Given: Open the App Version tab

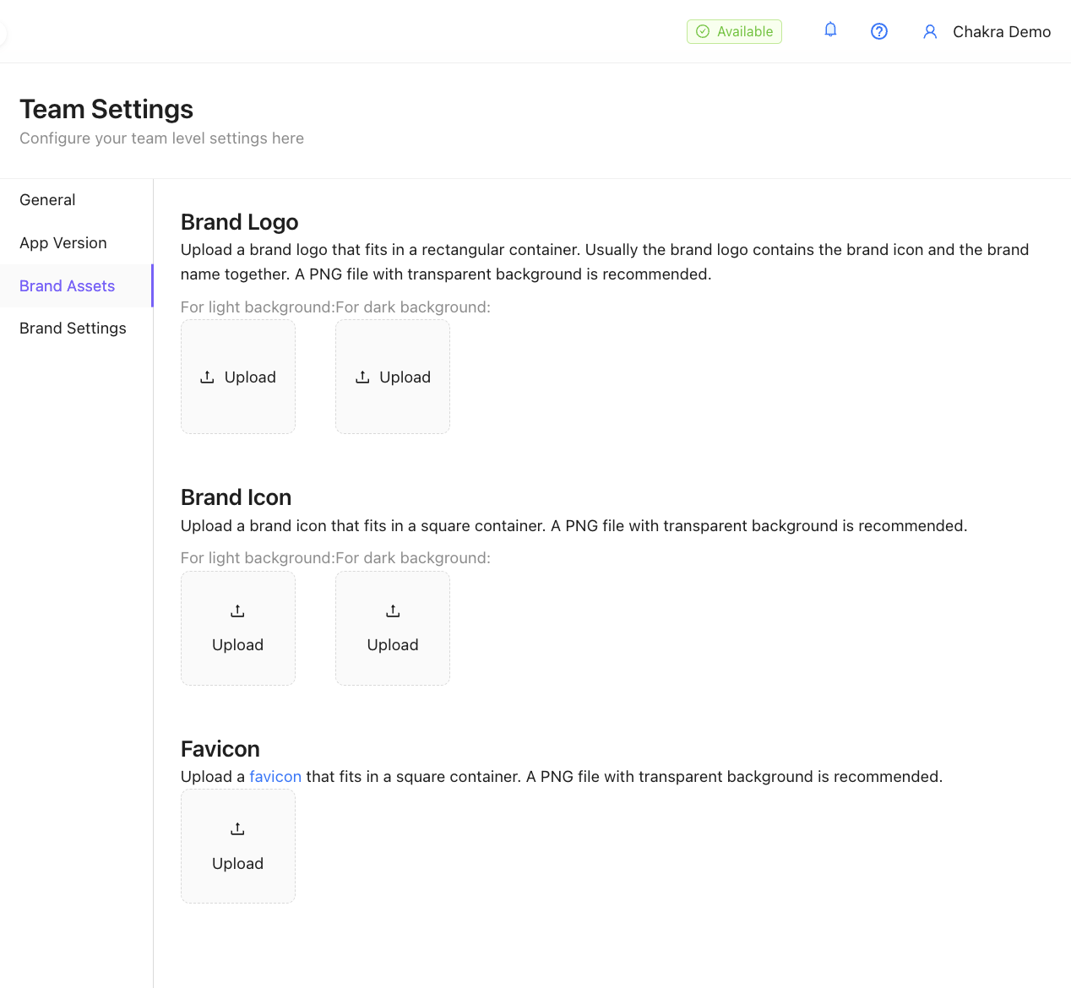Looking at the screenshot, I should tap(76, 243).
